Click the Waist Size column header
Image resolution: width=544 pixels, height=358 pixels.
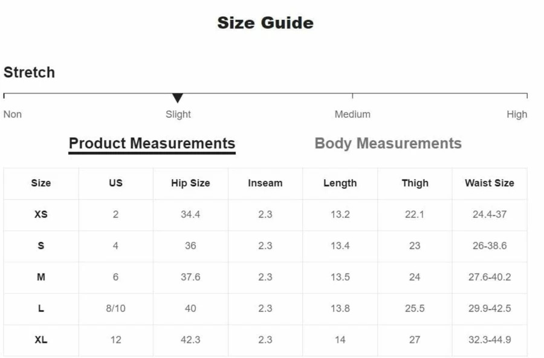490,183
